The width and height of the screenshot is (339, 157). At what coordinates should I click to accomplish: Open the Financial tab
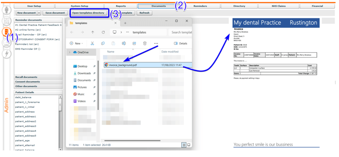[317, 6]
